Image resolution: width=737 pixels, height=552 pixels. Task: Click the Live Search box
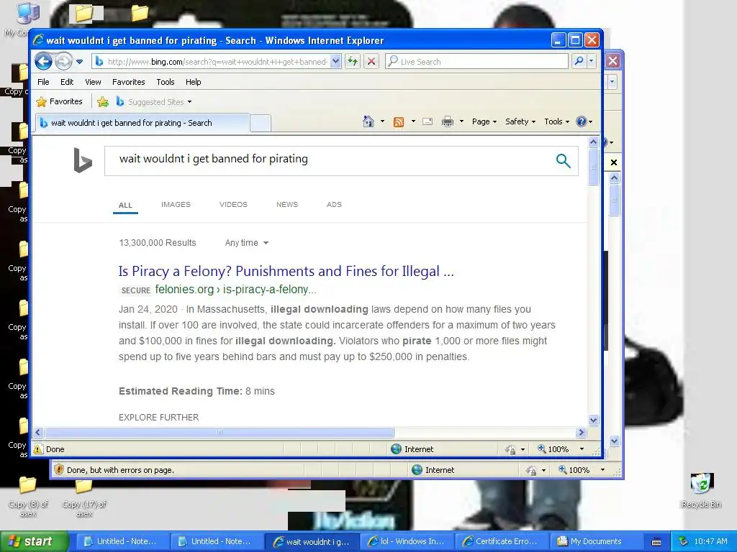tap(476, 62)
